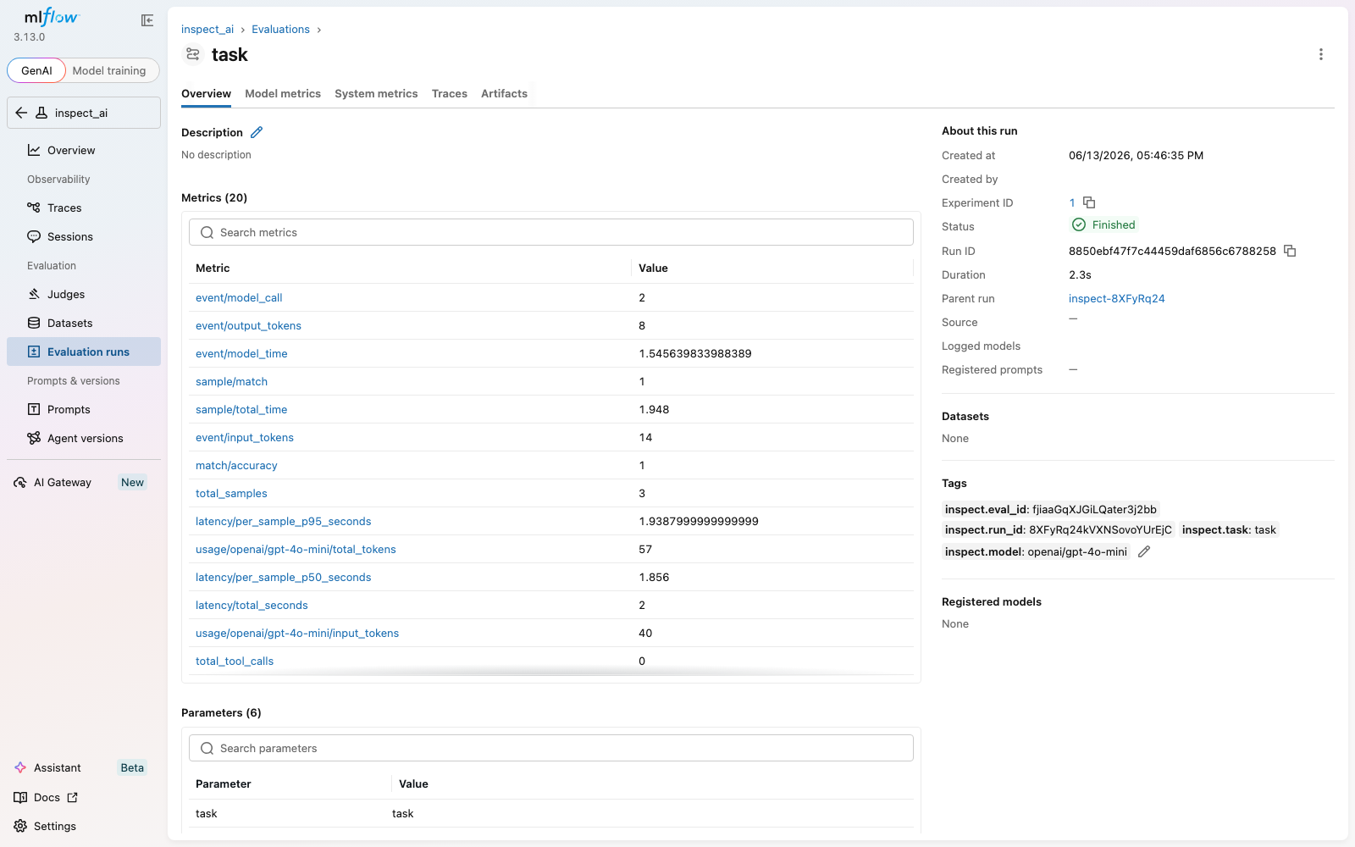1355x847 pixels.
Task: Click the inspect.task tag
Action: [1229, 529]
